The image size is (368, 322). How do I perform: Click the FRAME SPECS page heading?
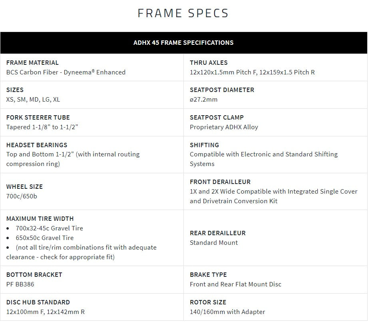point(183,13)
